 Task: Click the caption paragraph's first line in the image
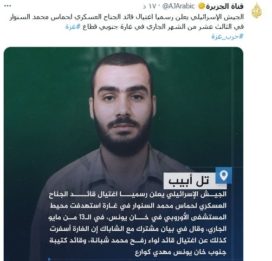pyautogui.click(x=137, y=194)
